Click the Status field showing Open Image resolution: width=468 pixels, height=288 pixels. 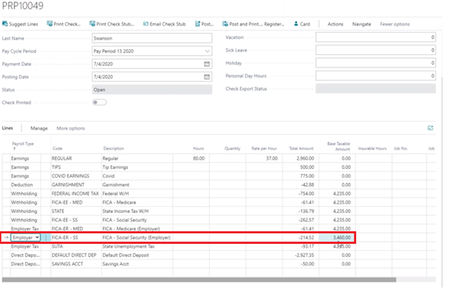tap(152, 90)
